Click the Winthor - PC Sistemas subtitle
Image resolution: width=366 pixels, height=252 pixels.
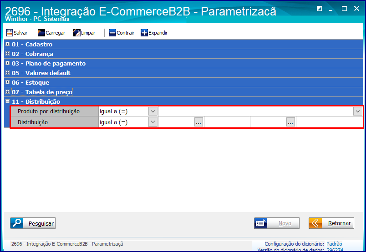coord(37,19)
